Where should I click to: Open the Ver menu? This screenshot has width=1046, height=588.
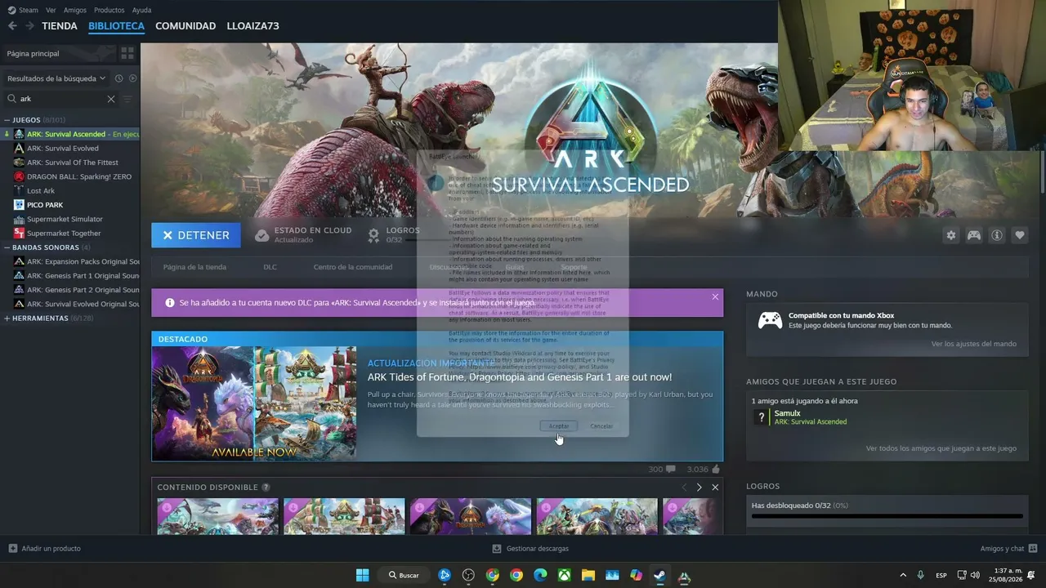(51, 10)
